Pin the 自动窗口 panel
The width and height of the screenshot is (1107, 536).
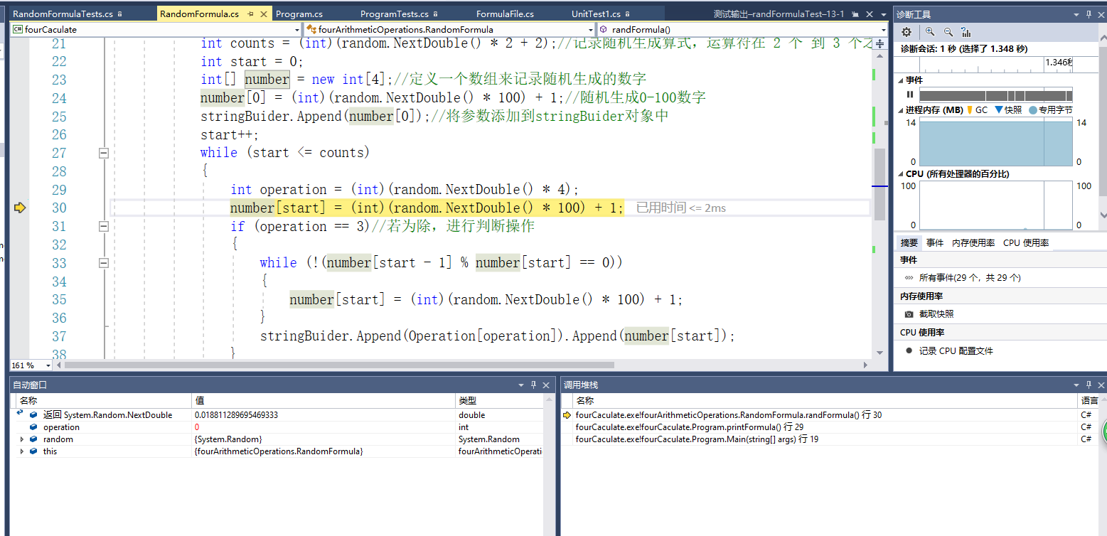pyautogui.click(x=533, y=385)
